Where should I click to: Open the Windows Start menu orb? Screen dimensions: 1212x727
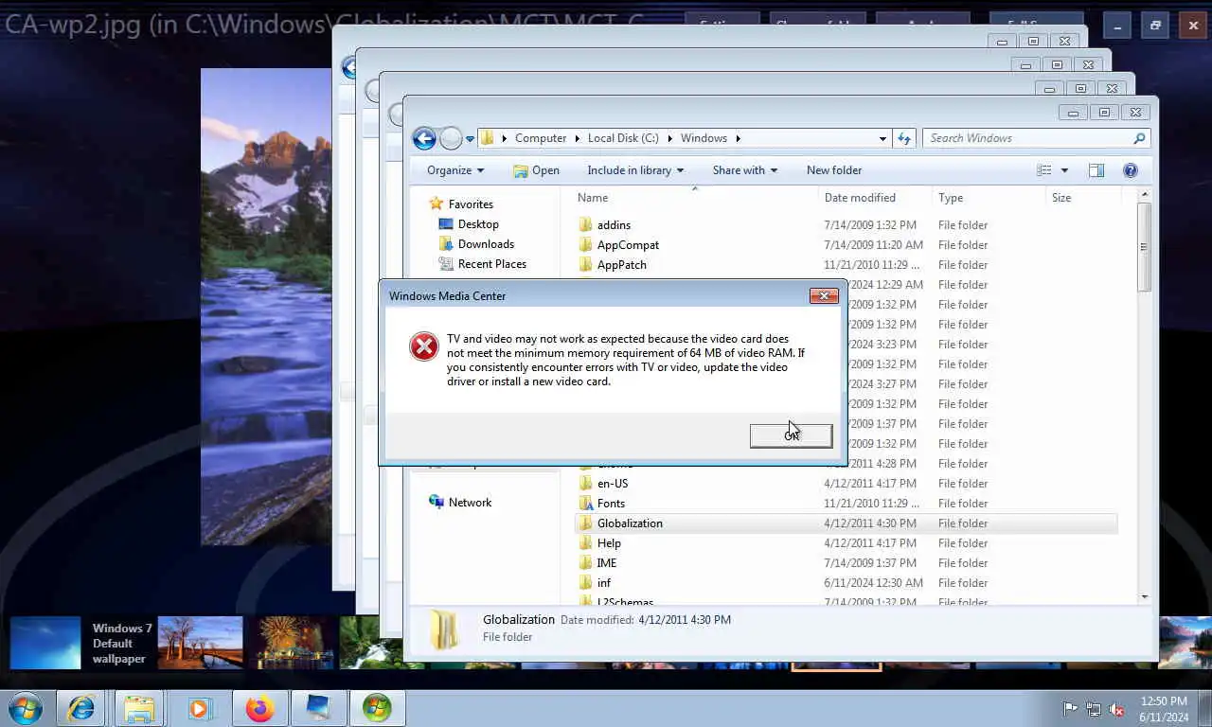point(26,708)
